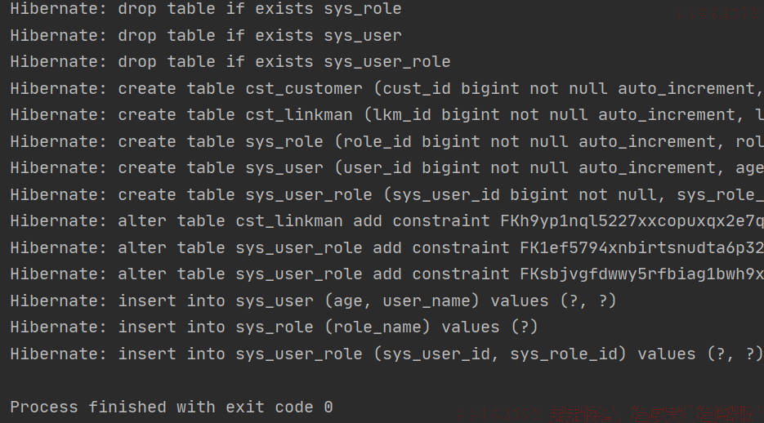Click the 'role_id' column in create statement
This screenshot has height=423, width=764.
pyautogui.click(x=378, y=142)
